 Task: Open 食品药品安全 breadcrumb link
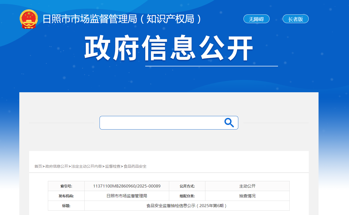[x=135, y=166]
